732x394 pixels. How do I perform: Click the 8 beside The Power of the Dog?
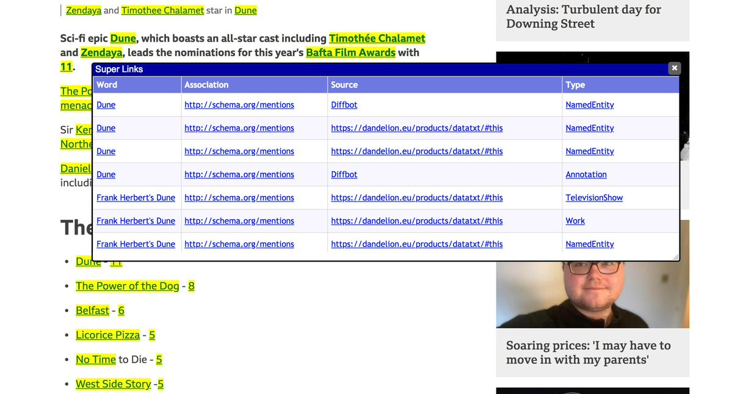192,286
